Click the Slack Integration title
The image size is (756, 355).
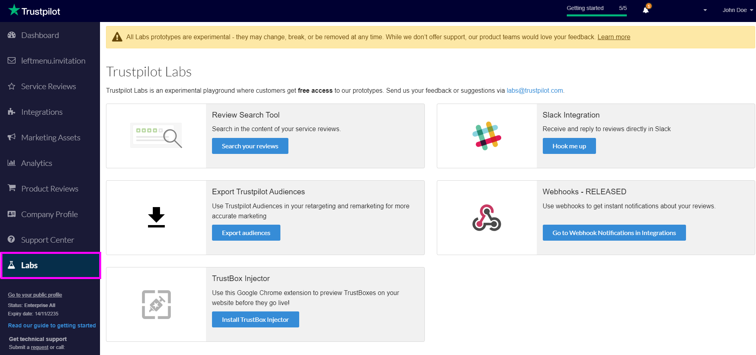pyautogui.click(x=571, y=115)
